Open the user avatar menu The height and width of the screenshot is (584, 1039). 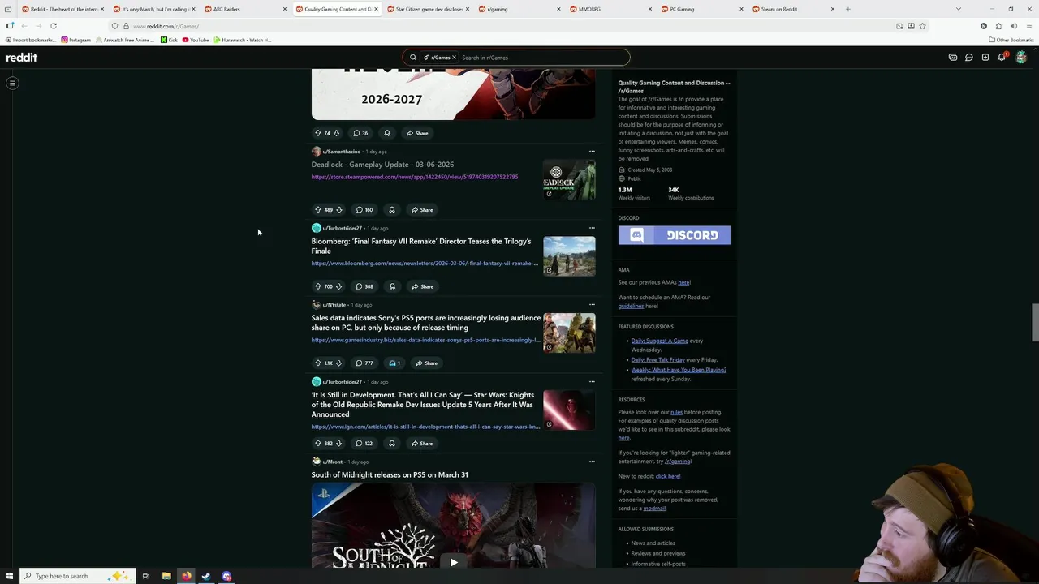[x=1021, y=58]
